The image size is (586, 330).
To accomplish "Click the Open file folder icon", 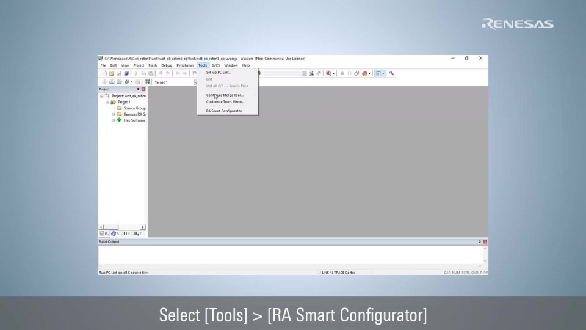I will click(x=111, y=73).
